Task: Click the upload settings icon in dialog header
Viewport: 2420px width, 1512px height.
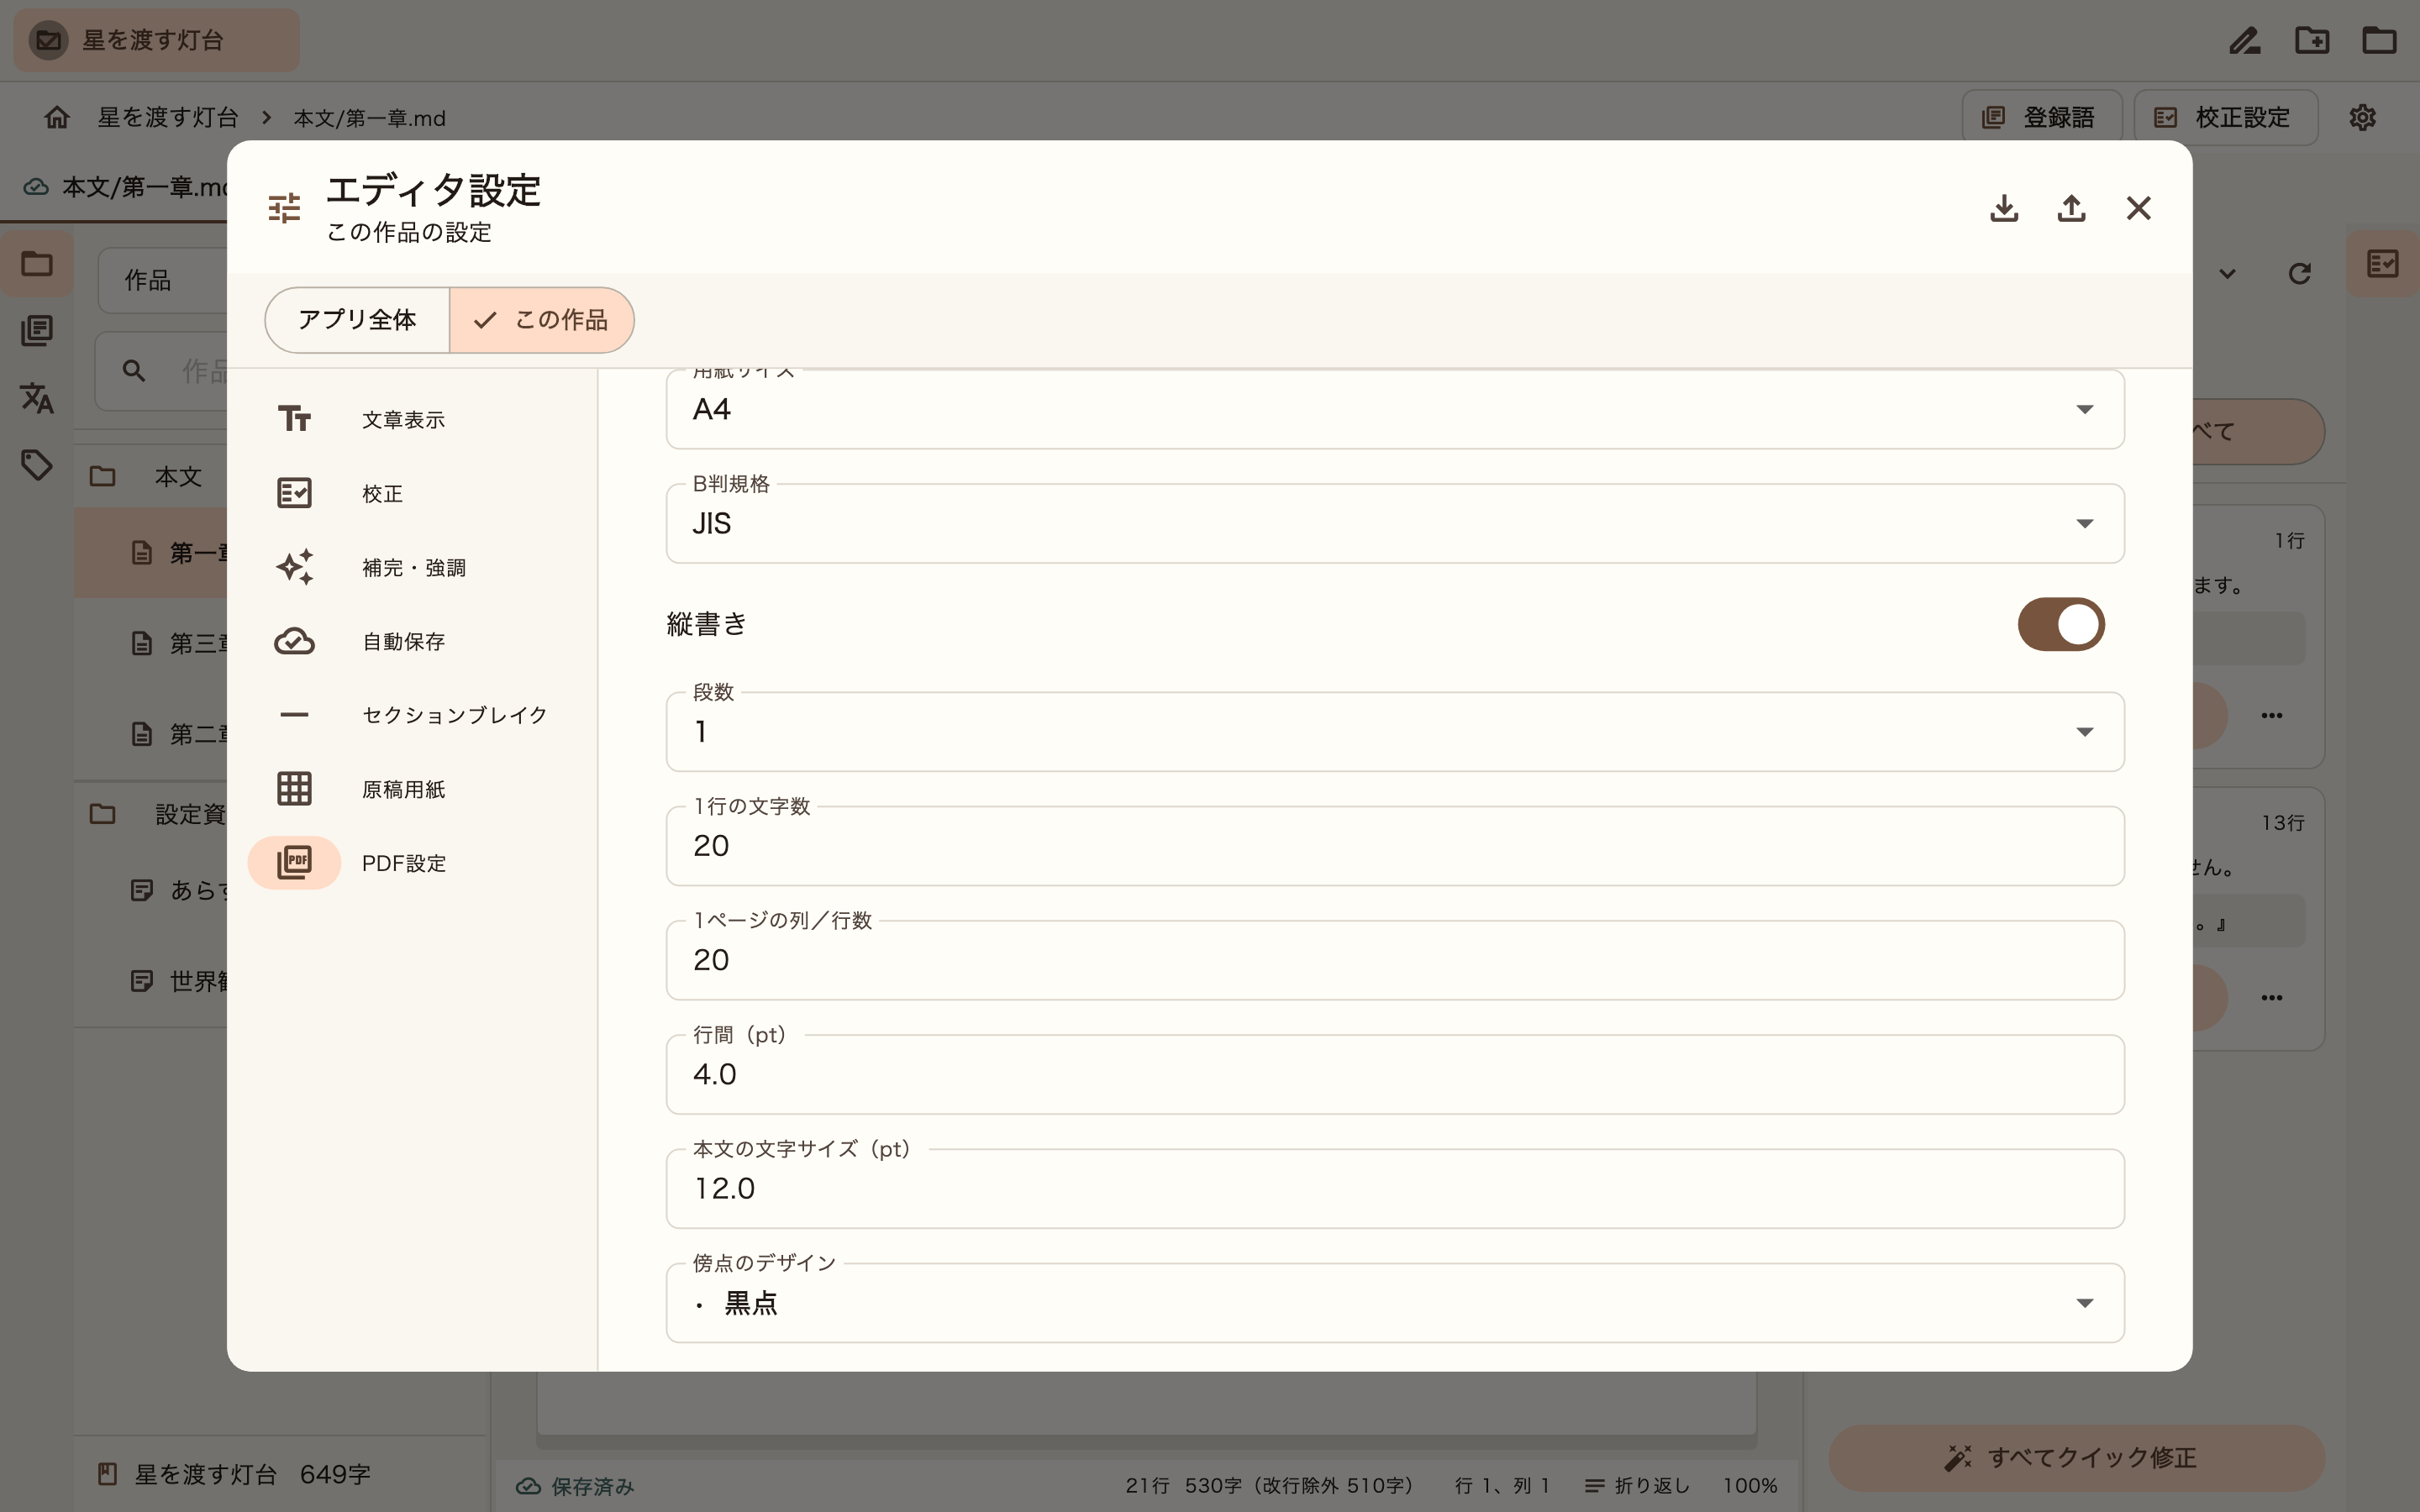Action: [2071, 208]
